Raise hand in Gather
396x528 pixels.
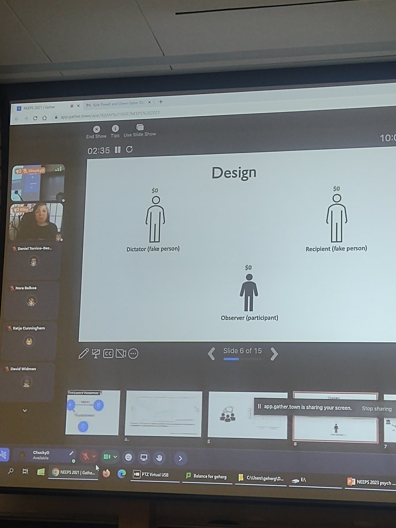[159, 458]
